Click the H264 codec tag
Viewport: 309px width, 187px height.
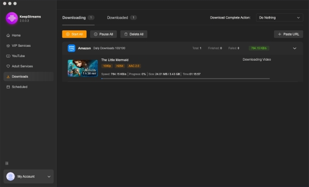[x=119, y=66]
